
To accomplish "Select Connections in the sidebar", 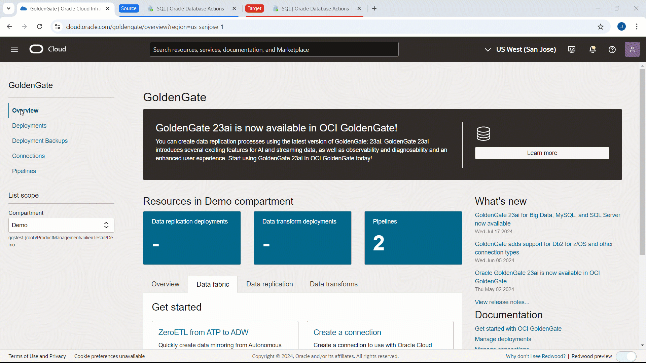I will (x=28, y=156).
